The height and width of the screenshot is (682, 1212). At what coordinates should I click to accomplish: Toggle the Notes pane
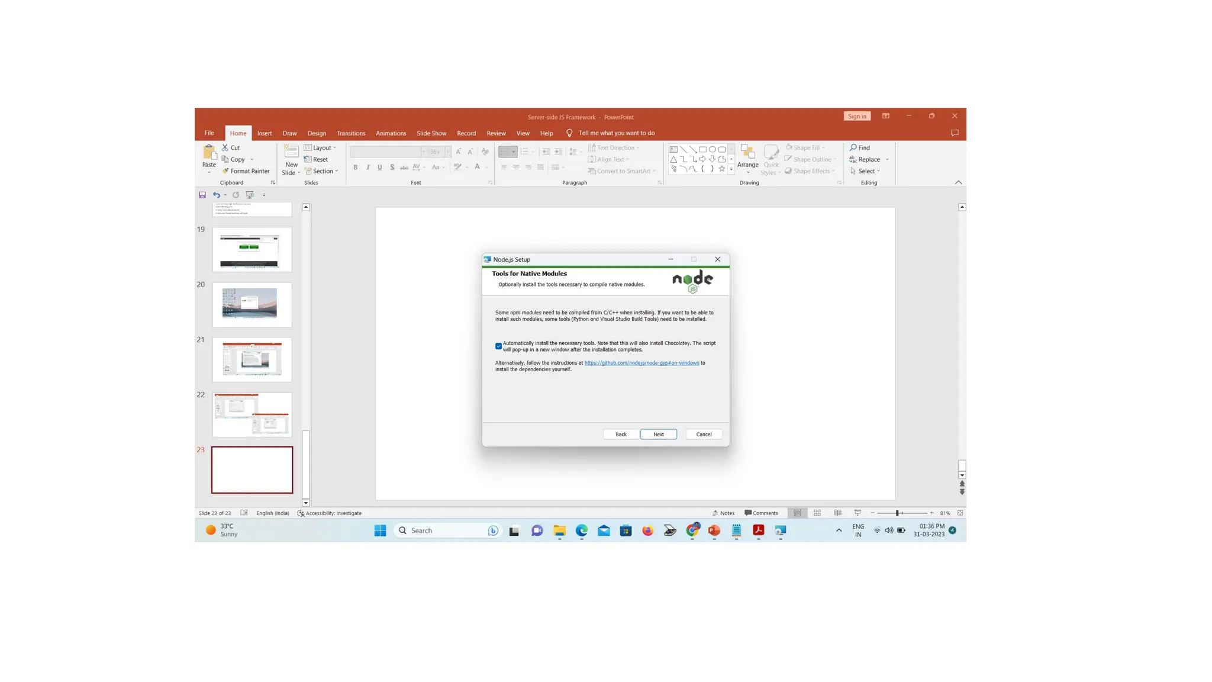coord(723,513)
